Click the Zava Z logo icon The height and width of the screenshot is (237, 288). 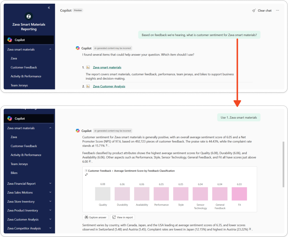tap(28, 16)
